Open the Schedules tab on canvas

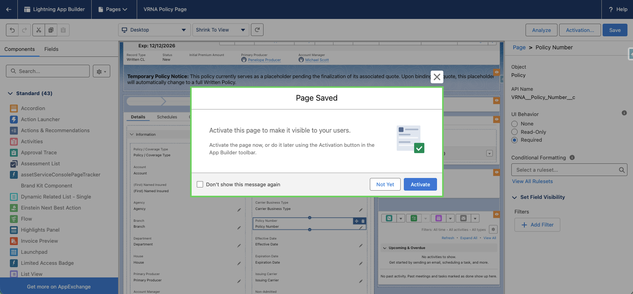(x=167, y=117)
